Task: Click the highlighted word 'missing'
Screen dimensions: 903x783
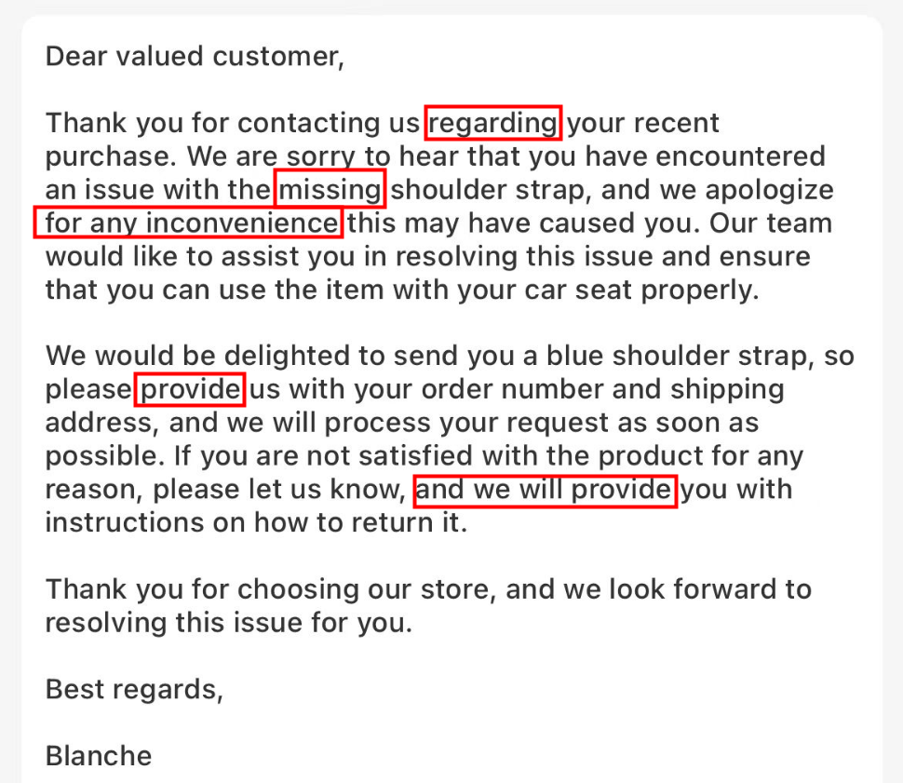Action: 330,190
